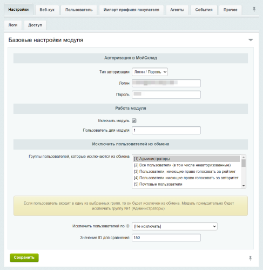Switch to the Агенты tab
Viewport: 263px width, 270px height.
tap(177, 10)
